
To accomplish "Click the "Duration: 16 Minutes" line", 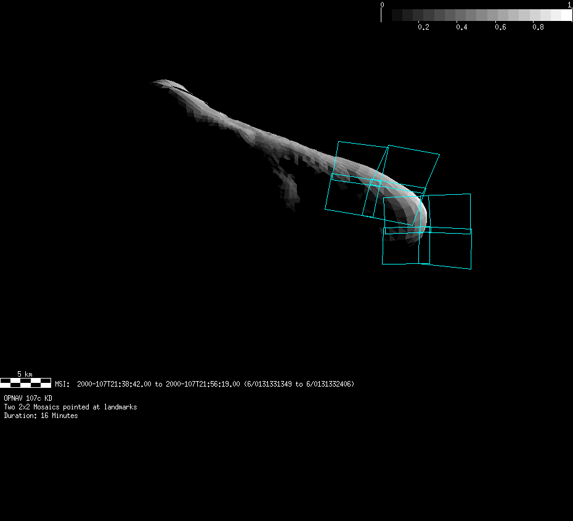I will point(41,416).
